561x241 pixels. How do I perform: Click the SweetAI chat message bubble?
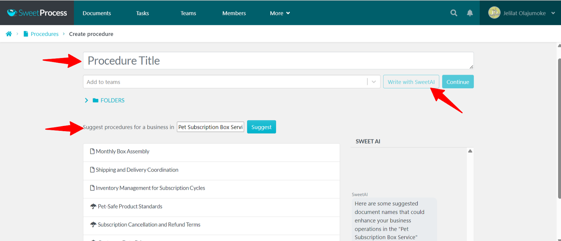(x=394, y=220)
